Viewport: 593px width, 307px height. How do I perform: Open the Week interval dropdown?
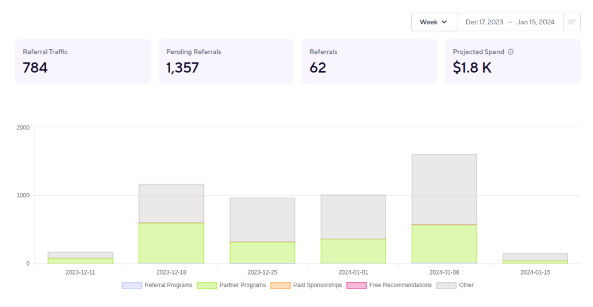click(x=434, y=22)
